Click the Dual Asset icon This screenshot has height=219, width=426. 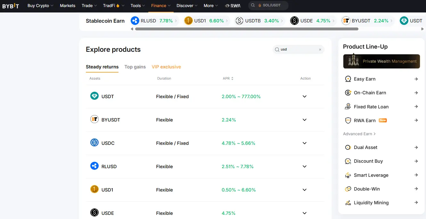(348, 147)
